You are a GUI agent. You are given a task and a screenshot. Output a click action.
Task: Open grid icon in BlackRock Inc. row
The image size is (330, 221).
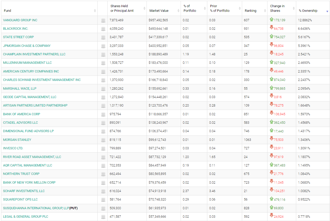(x=103, y=29)
